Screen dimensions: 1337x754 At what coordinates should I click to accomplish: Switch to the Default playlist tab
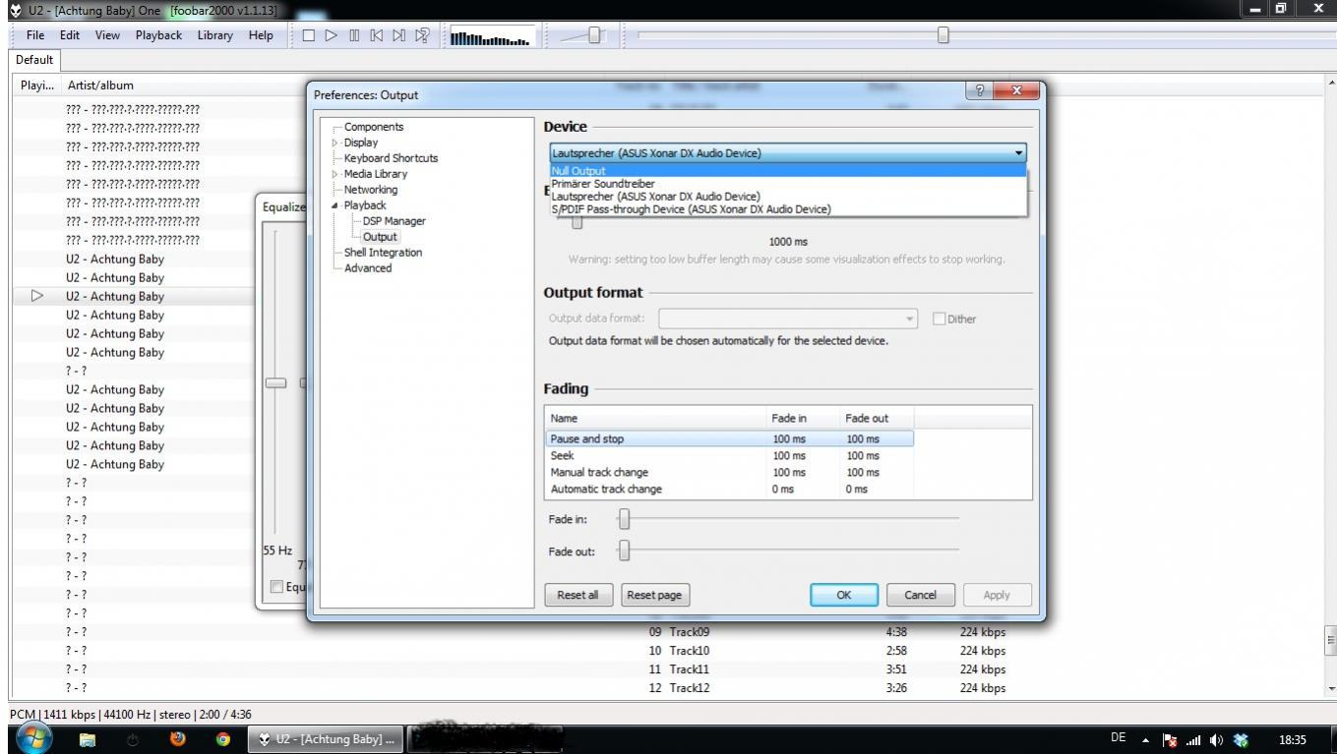pos(34,60)
